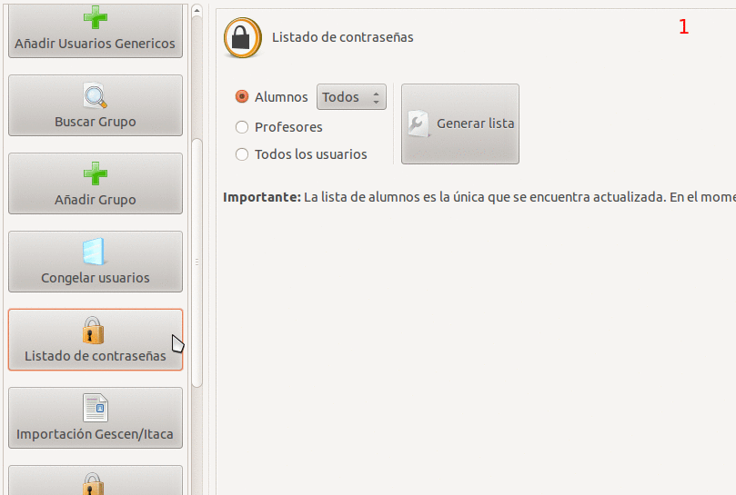Click the green plus icon of Añadir Grupo
This screenshot has width=736, height=495.
[96, 173]
